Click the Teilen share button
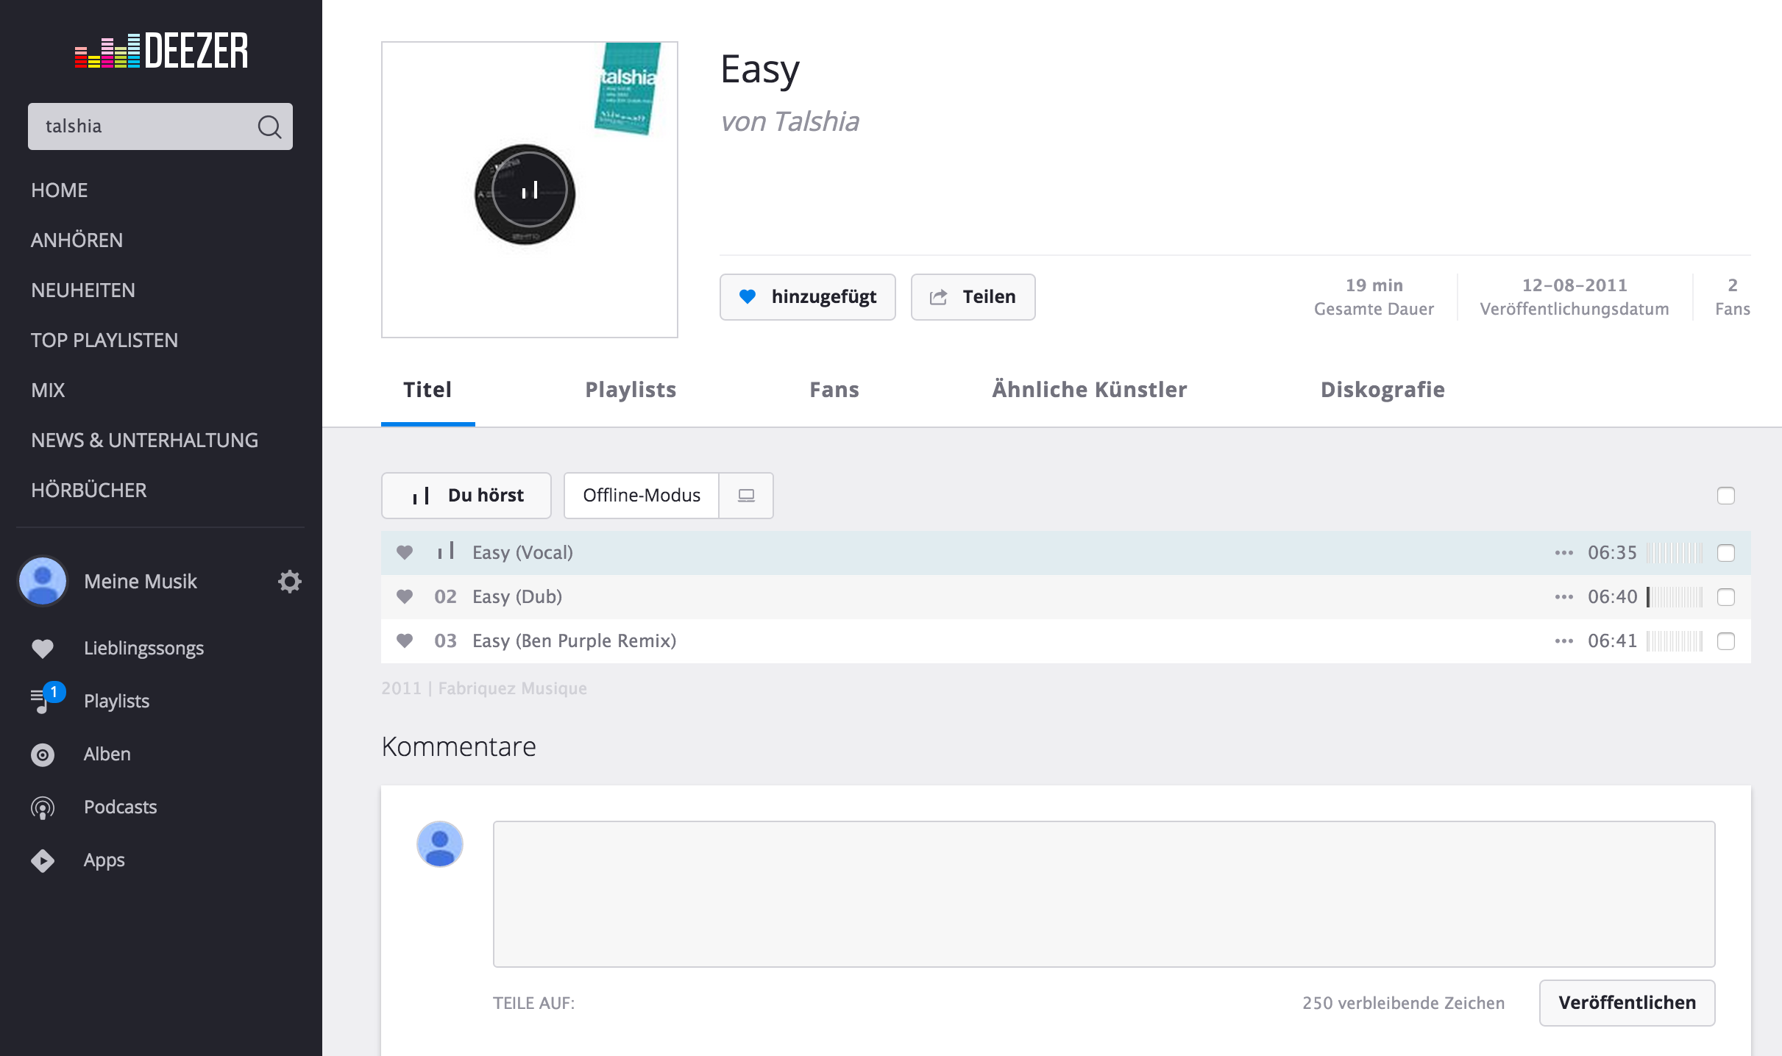 (973, 297)
